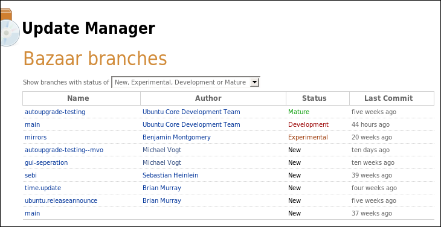Open the sebi branch link

[31, 175]
